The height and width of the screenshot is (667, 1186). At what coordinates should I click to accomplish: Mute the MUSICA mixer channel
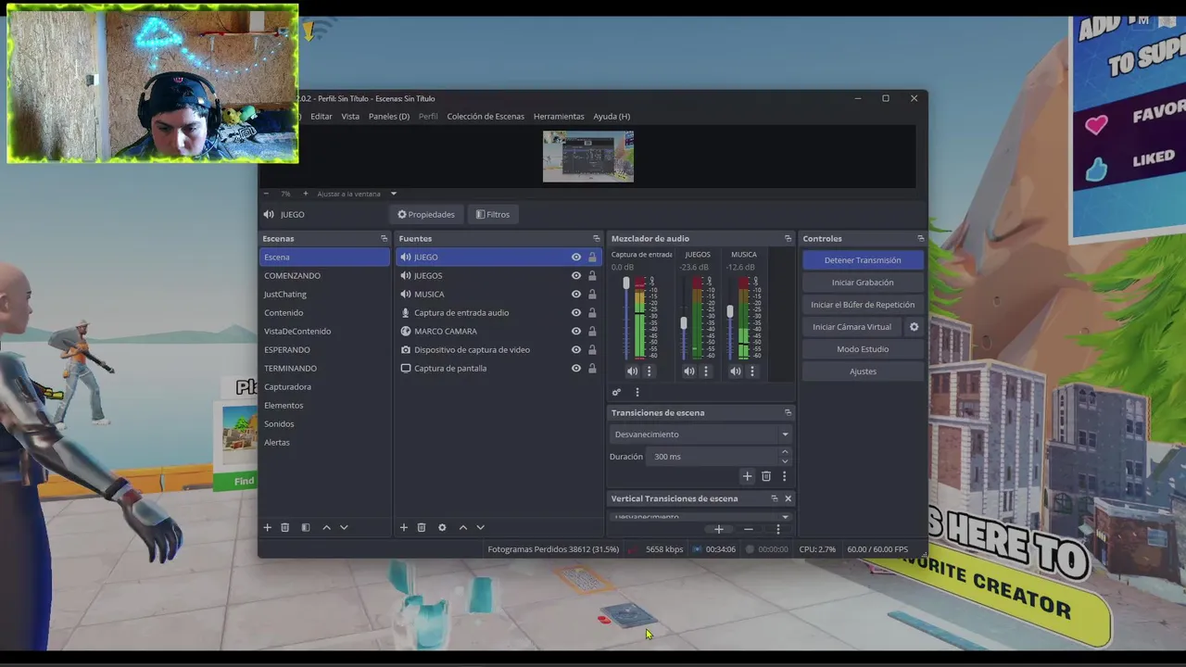click(x=736, y=371)
